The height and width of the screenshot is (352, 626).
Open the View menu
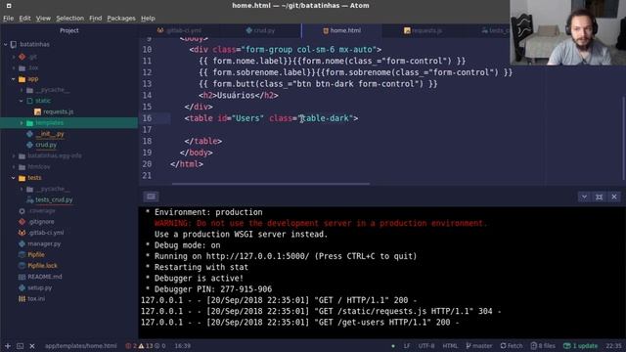[43, 19]
